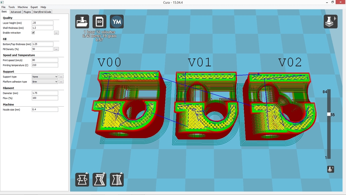Click inside the Layer height field

[42, 23]
